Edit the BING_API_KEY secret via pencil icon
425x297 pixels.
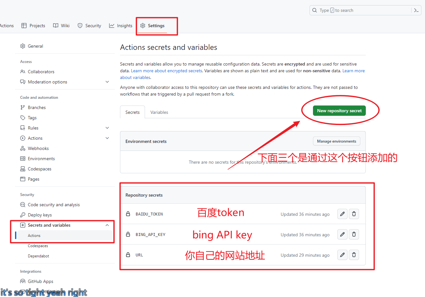(x=342, y=234)
